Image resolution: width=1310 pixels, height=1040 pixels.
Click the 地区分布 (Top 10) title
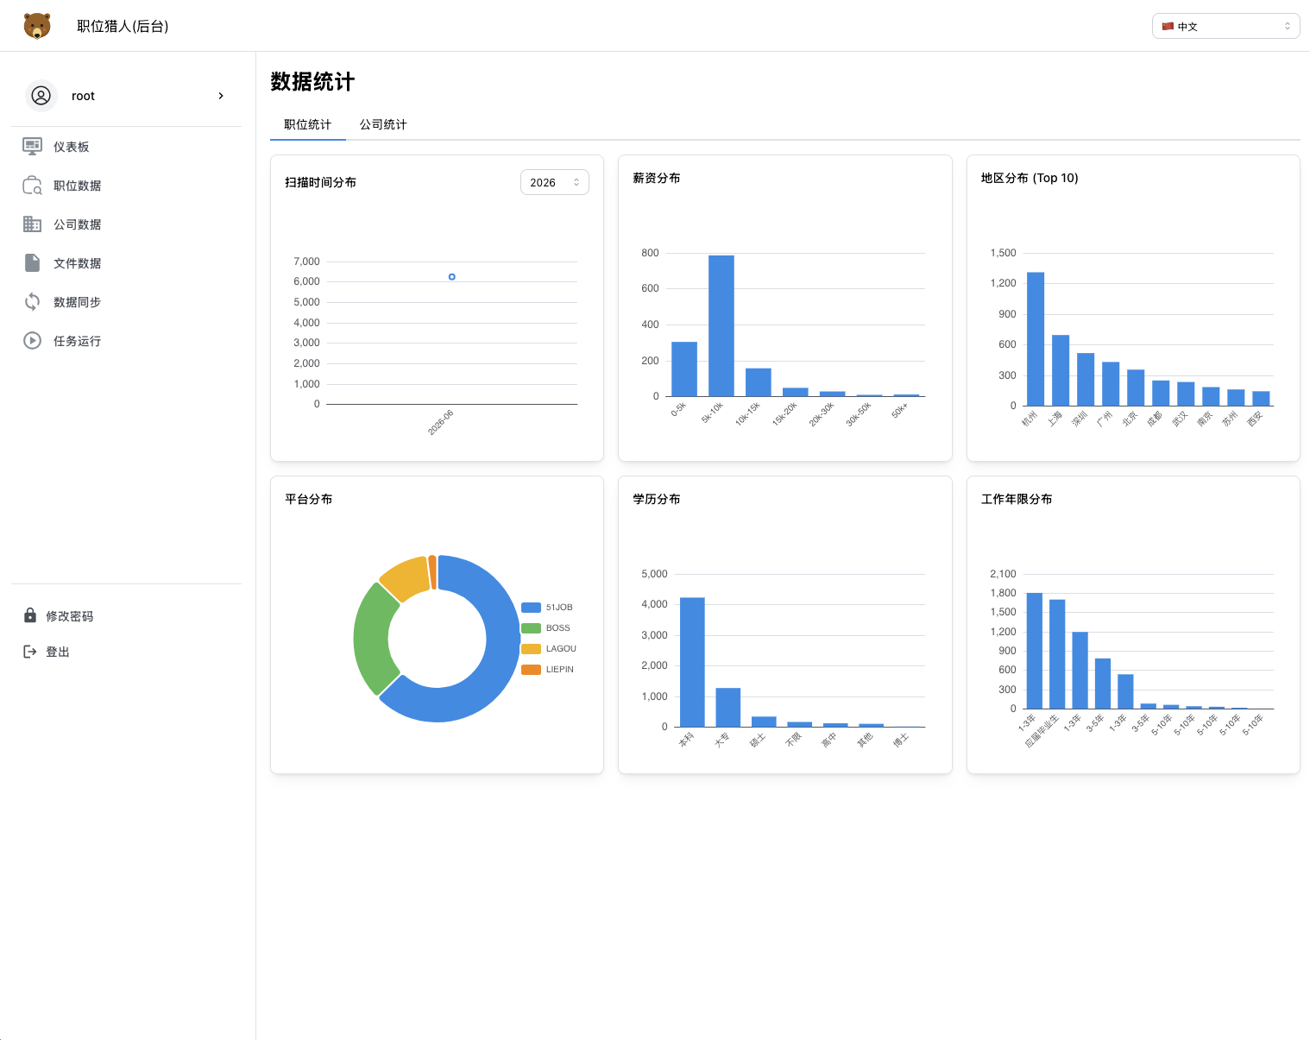pyautogui.click(x=1030, y=178)
